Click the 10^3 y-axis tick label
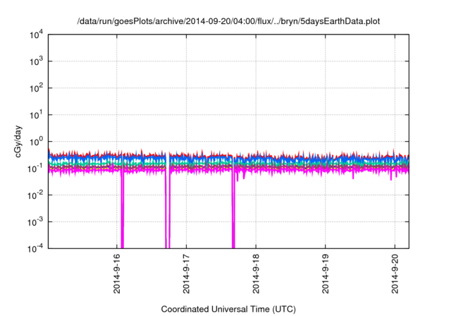 (x=36, y=61)
